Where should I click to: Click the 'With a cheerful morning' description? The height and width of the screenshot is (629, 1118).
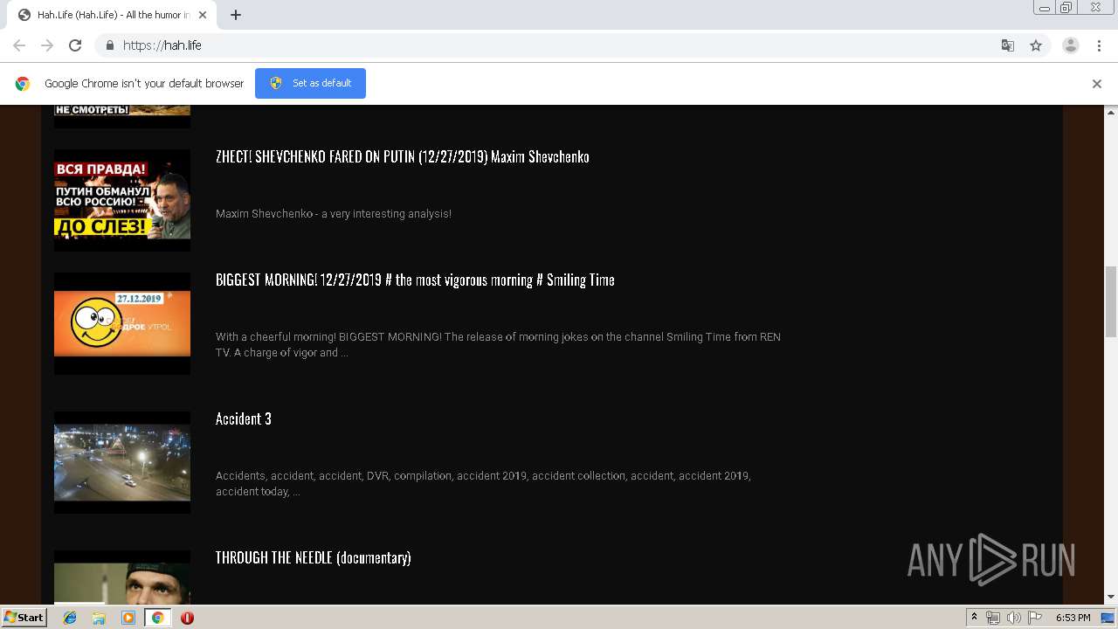coord(498,345)
